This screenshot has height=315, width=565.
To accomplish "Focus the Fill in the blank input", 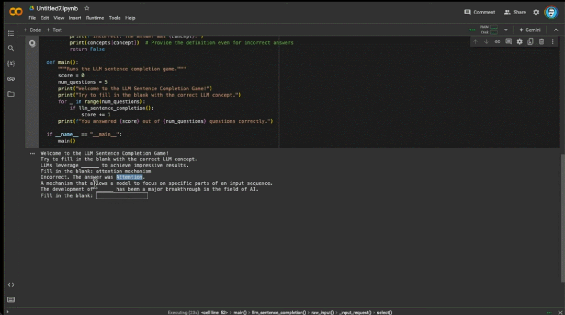I will (122, 196).
